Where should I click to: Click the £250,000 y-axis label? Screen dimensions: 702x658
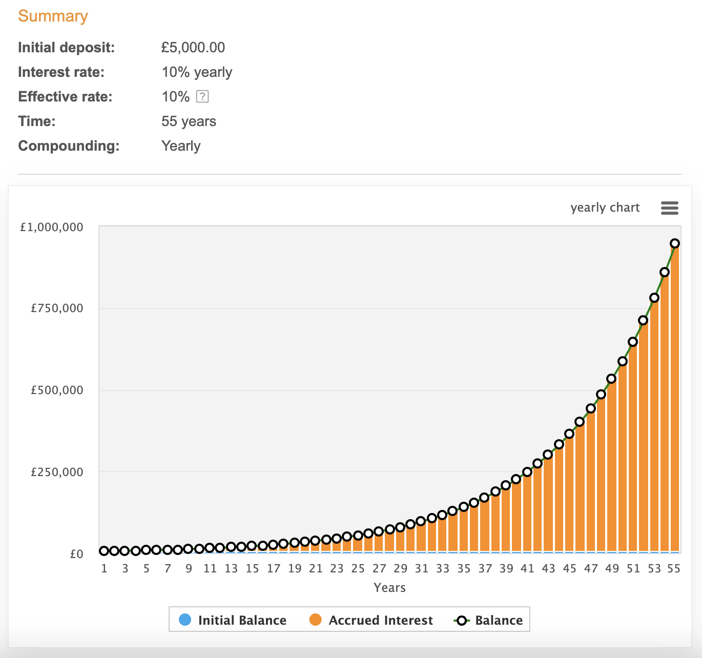(x=57, y=472)
